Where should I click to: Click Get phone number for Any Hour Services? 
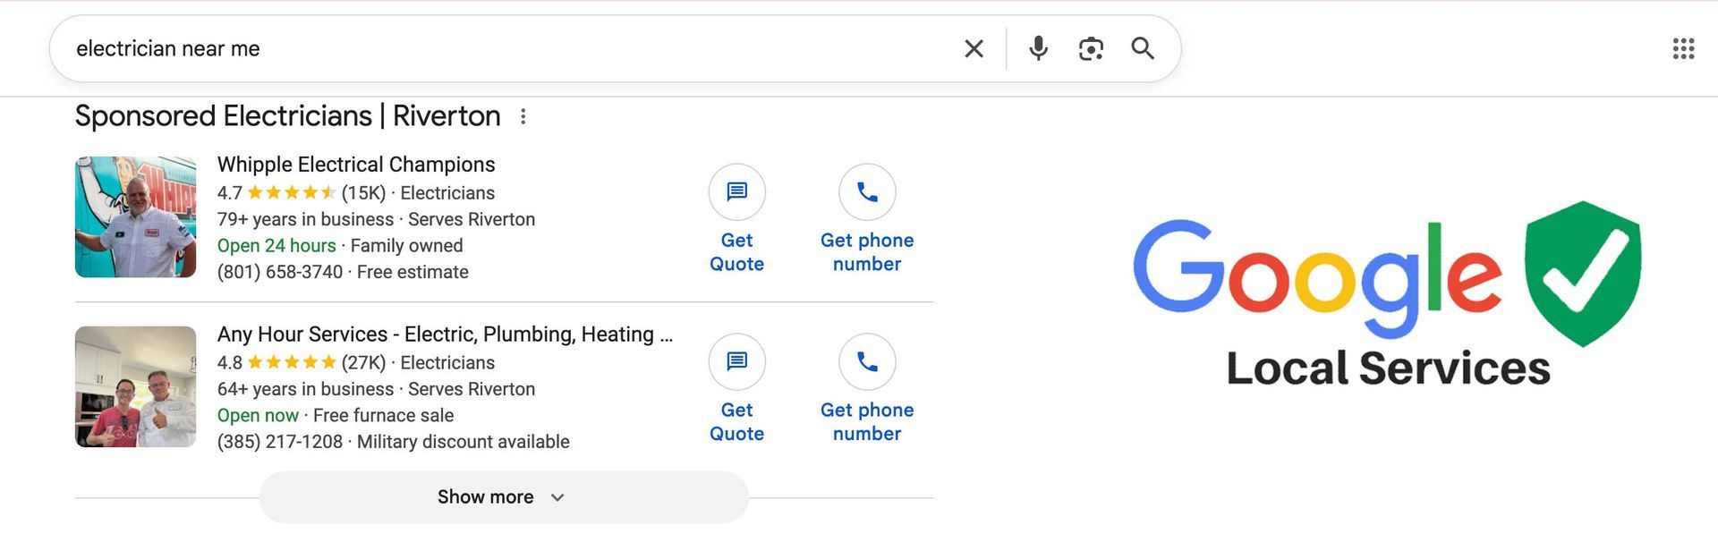click(x=867, y=421)
